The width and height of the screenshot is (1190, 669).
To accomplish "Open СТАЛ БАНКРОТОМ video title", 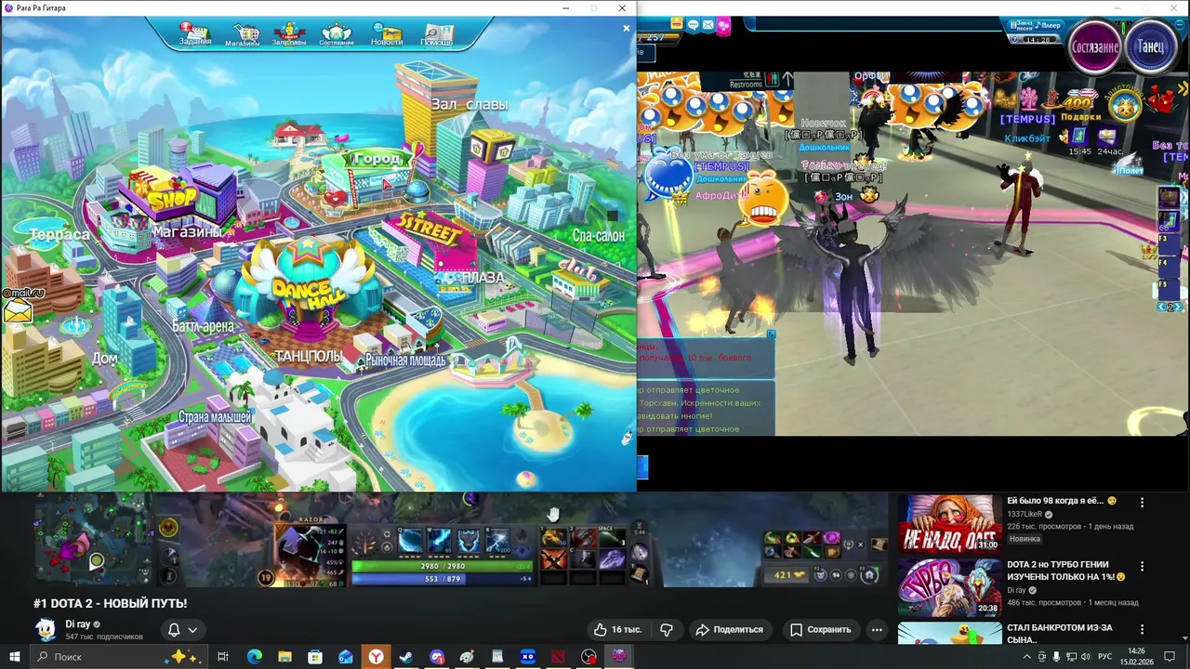I will [x=1059, y=634].
